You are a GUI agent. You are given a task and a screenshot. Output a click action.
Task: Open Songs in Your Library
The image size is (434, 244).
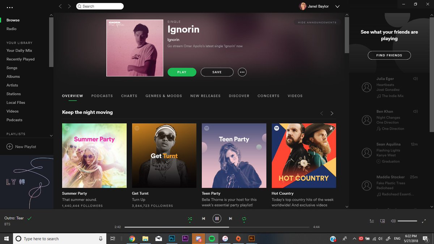click(12, 68)
